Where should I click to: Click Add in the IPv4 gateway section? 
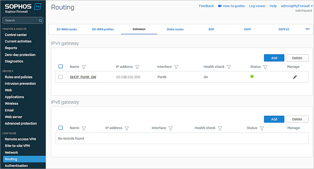pyautogui.click(x=274, y=58)
